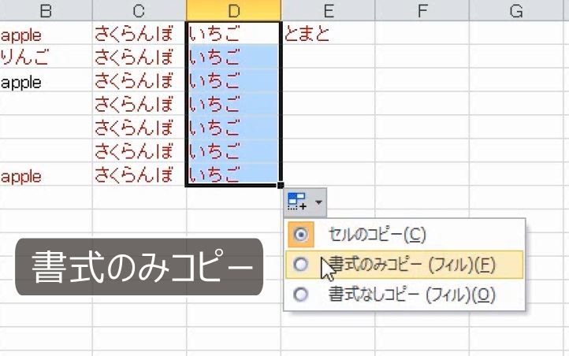Click the top さくらんぼ cell in column C

[x=139, y=33]
